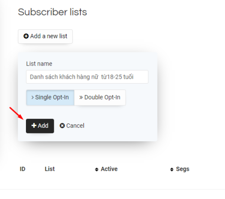This screenshot has height=199, width=225.
Task: Click the double chevron icon in Double Opt-In
Action: (81, 98)
